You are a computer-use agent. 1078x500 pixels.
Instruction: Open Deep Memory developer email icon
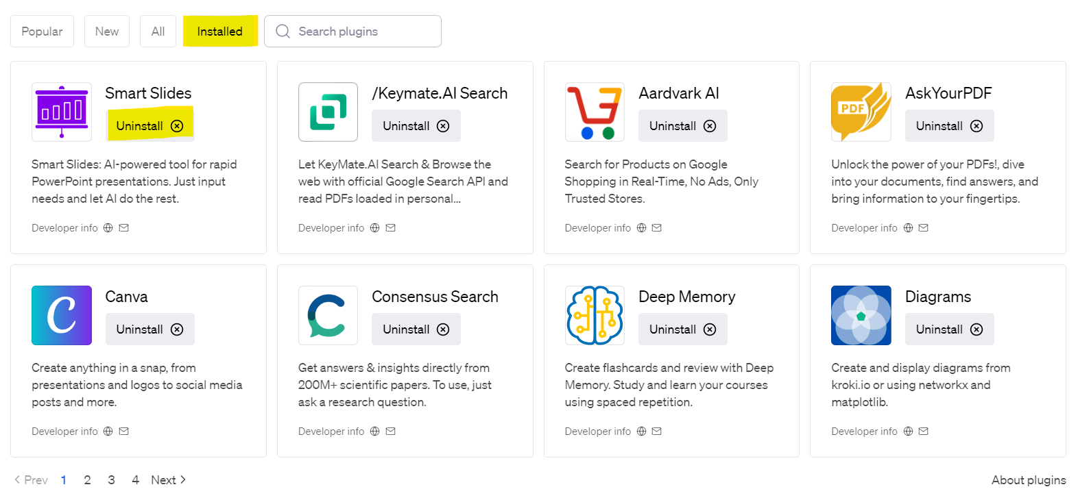point(657,432)
